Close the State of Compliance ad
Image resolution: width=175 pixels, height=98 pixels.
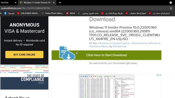(47, 66)
